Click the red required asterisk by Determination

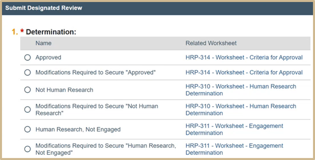[22, 32]
